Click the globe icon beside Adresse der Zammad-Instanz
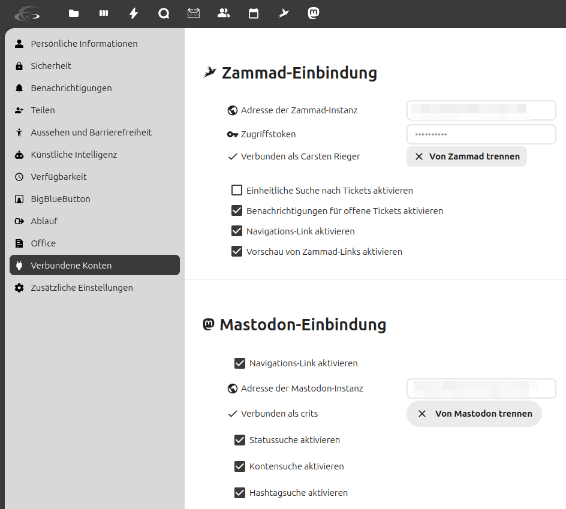The width and height of the screenshot is (566, 509). point(233,110)
